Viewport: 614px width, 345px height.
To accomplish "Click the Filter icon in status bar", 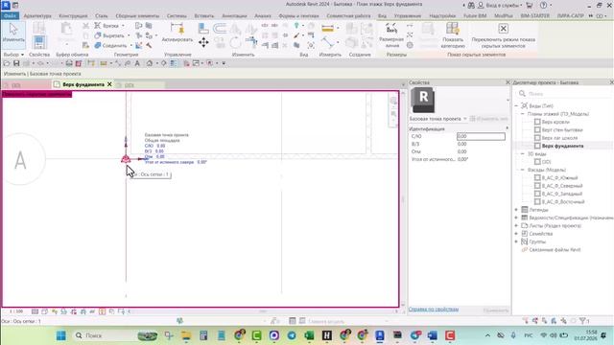I will (583, 321).
